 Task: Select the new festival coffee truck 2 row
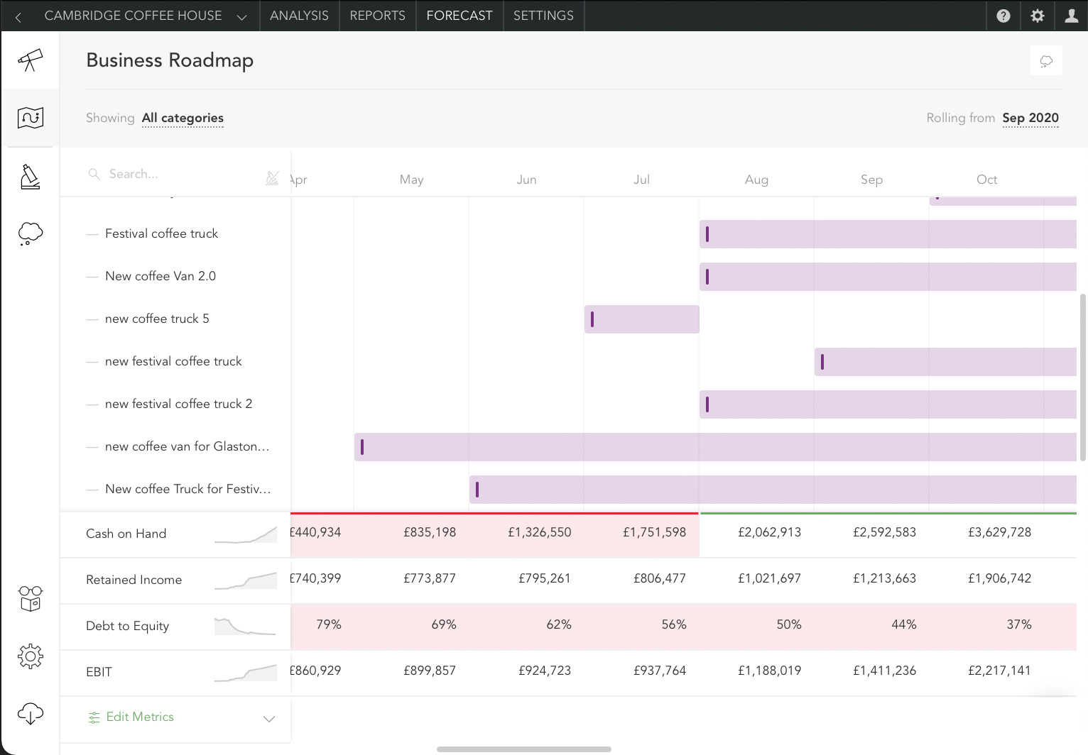175,404
